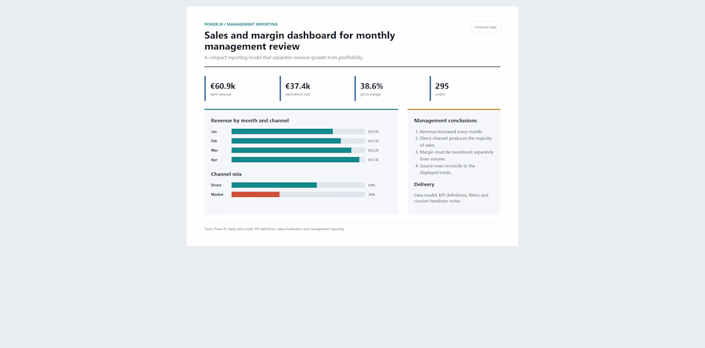This screenshot has width=705, height=348.
Task: Click the 295 orders KPI card
Action: [x=465, y=88]
